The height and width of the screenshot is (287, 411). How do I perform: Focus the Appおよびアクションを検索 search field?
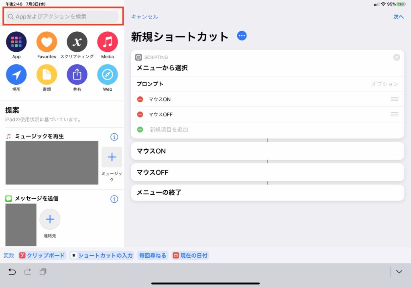(x=62, y=16)
